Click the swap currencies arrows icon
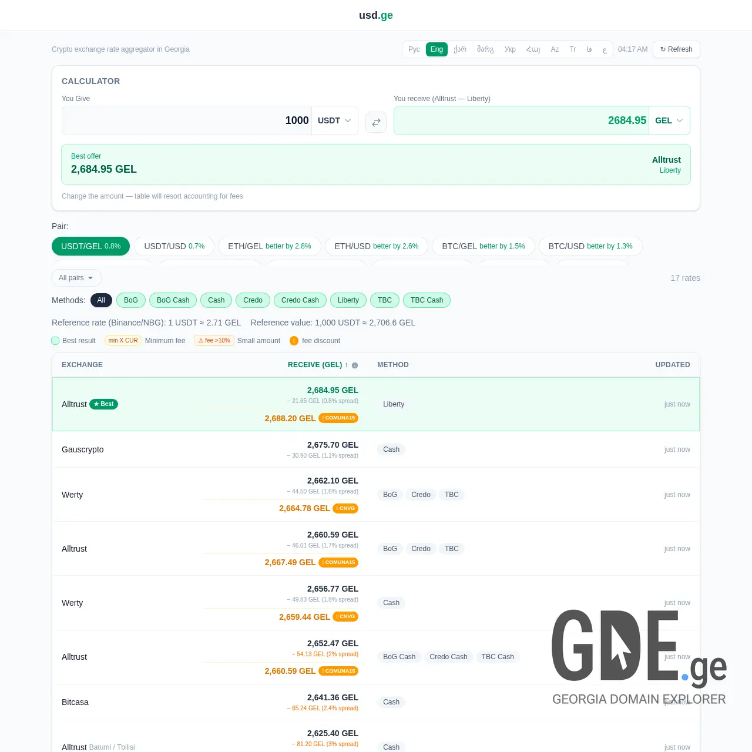This screenshot has height=752, width=752. (x=376, y=122)
